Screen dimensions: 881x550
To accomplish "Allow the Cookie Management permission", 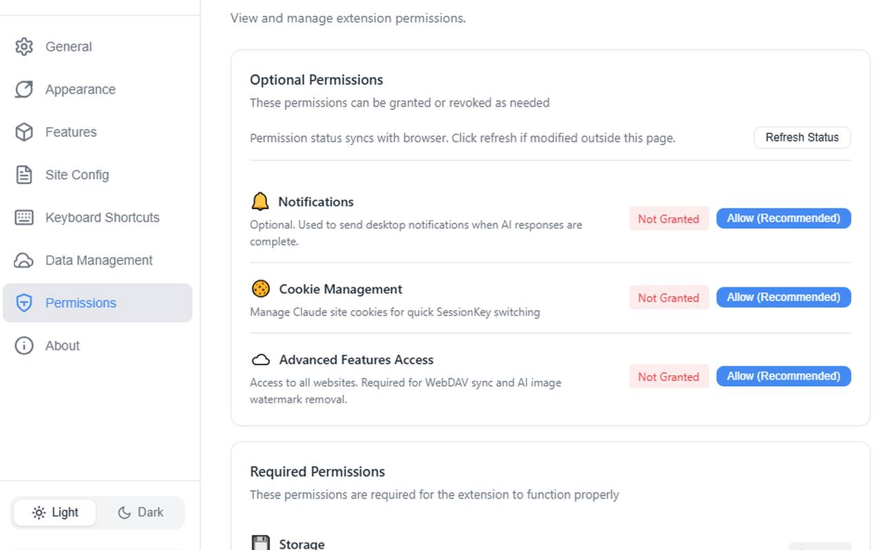I will click(783, 298).
